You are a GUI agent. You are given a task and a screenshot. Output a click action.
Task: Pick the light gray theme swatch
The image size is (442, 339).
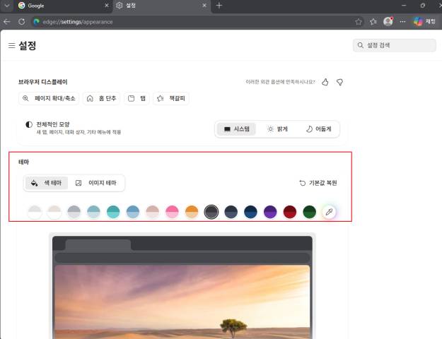35,212
